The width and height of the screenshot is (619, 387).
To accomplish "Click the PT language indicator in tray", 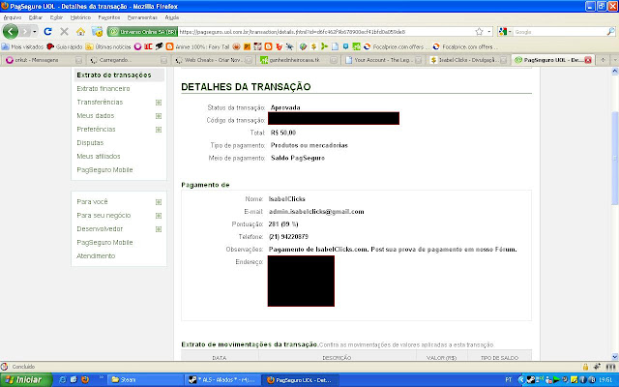I will (x=509, y=380).
